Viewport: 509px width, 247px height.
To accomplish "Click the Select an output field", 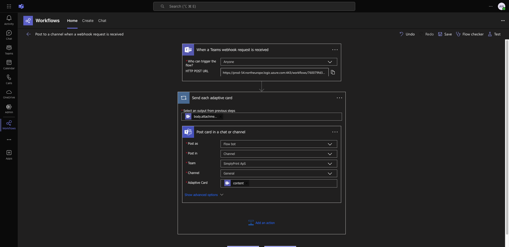I will point(261,117).
